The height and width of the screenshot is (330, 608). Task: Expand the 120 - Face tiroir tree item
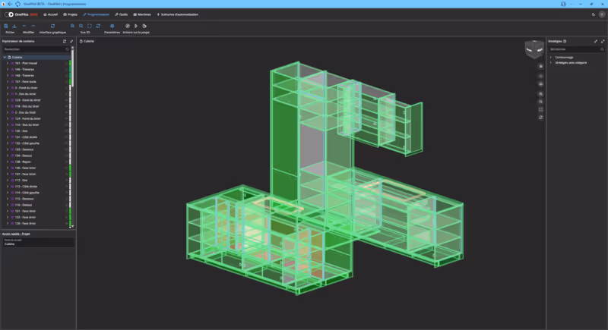(x=8, y=223)
